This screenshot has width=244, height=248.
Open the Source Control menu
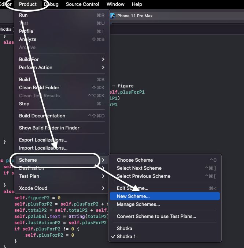click(x=82, y=4)
